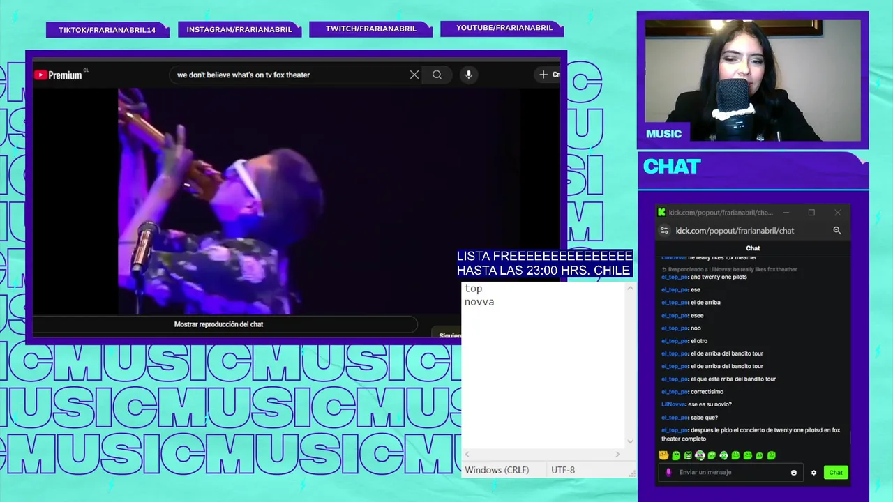Send the angry green square emote
This screenshot has width=893, height=502.
pyautogui.click(x=688, y=455)
